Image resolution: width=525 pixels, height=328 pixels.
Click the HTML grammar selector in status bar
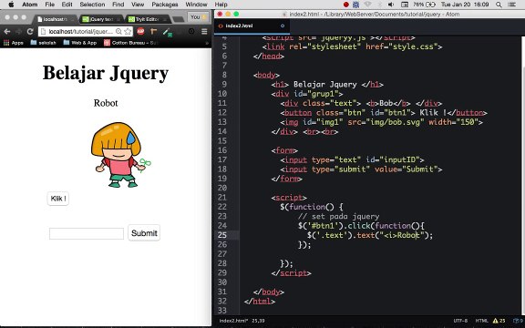(481, 321)
